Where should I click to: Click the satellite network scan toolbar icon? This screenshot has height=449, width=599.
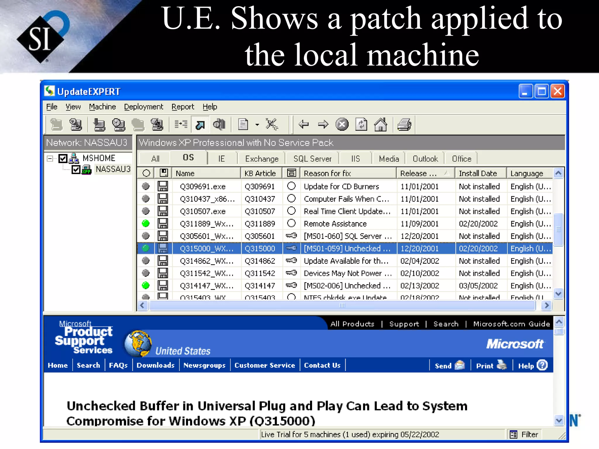pyautogui.click(x=272, y=125)
